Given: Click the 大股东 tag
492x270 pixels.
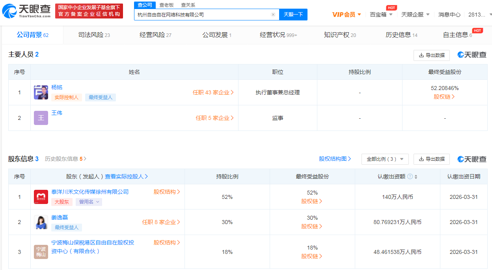Looking at the screenshot, I should (x=62, y=202).
